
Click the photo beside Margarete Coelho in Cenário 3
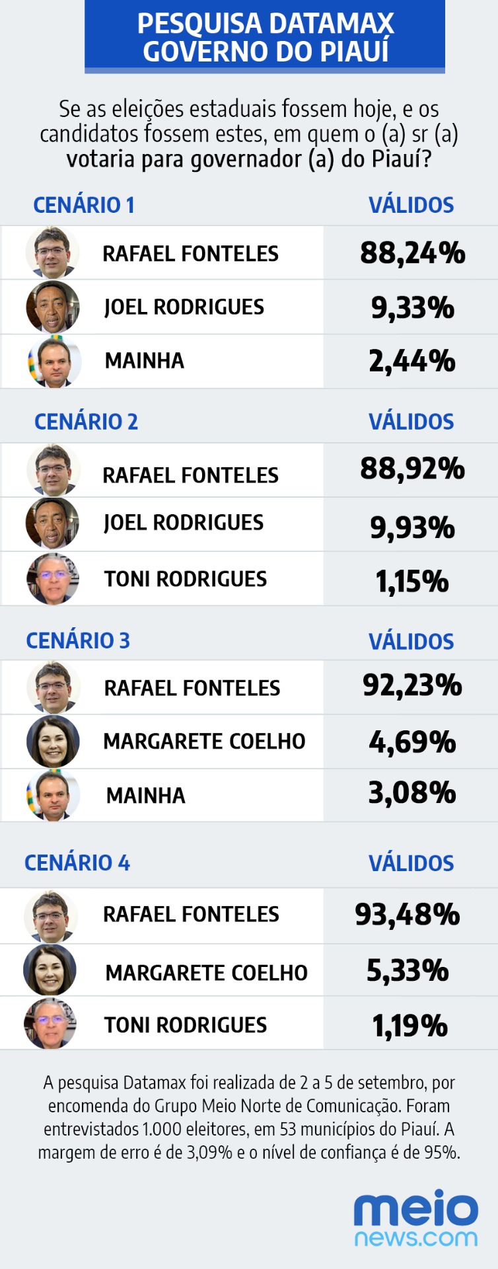click(x=53, y=742)
